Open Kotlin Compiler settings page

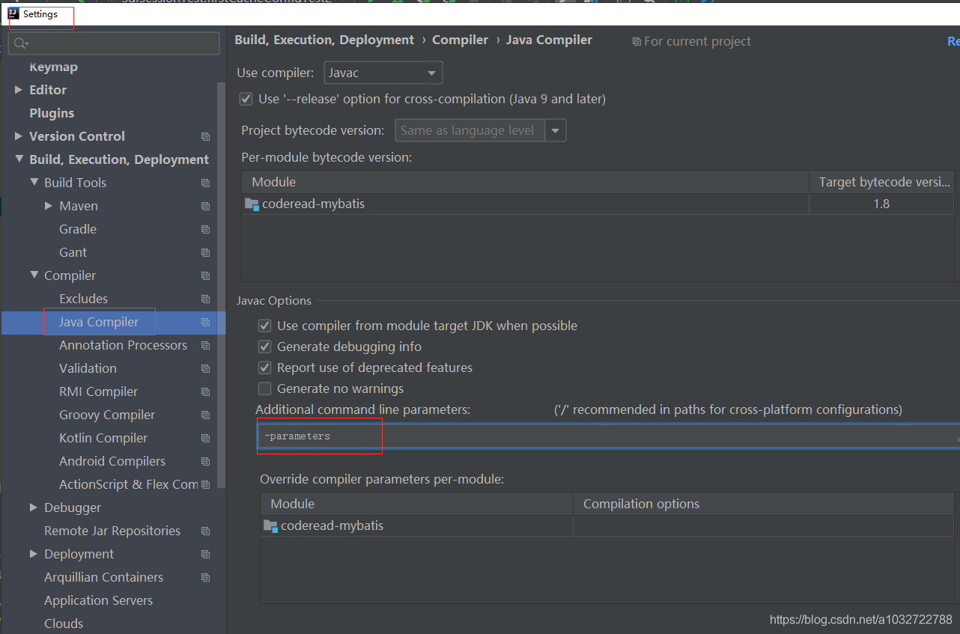pyautogui.click(x=103, y=438)
